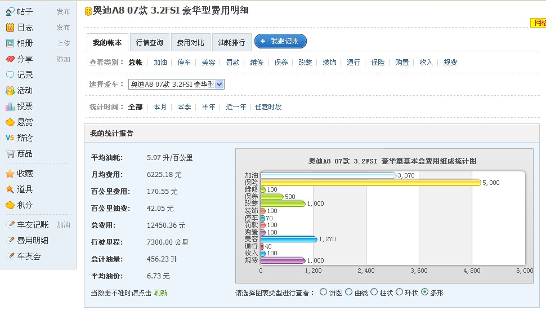Select the 曲线 chart type radio

pyautogui.click(x=348, y=292)
